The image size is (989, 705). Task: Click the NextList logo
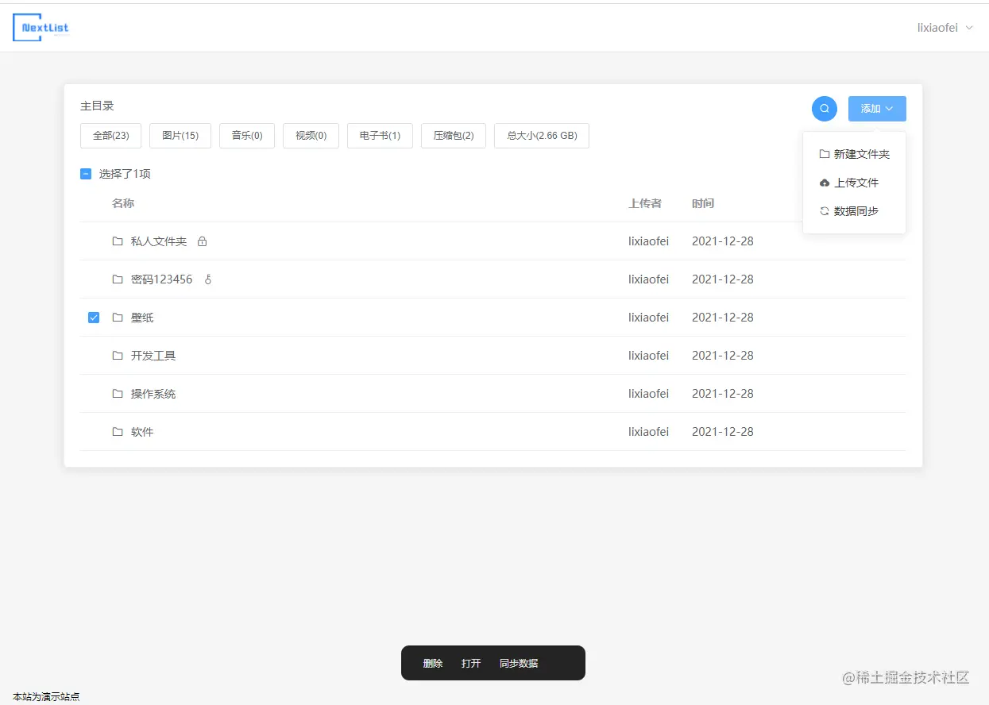41,27
